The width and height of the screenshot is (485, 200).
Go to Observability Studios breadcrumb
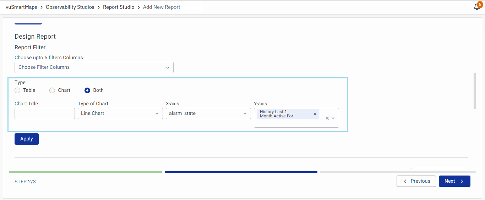(x=70, y=7)
